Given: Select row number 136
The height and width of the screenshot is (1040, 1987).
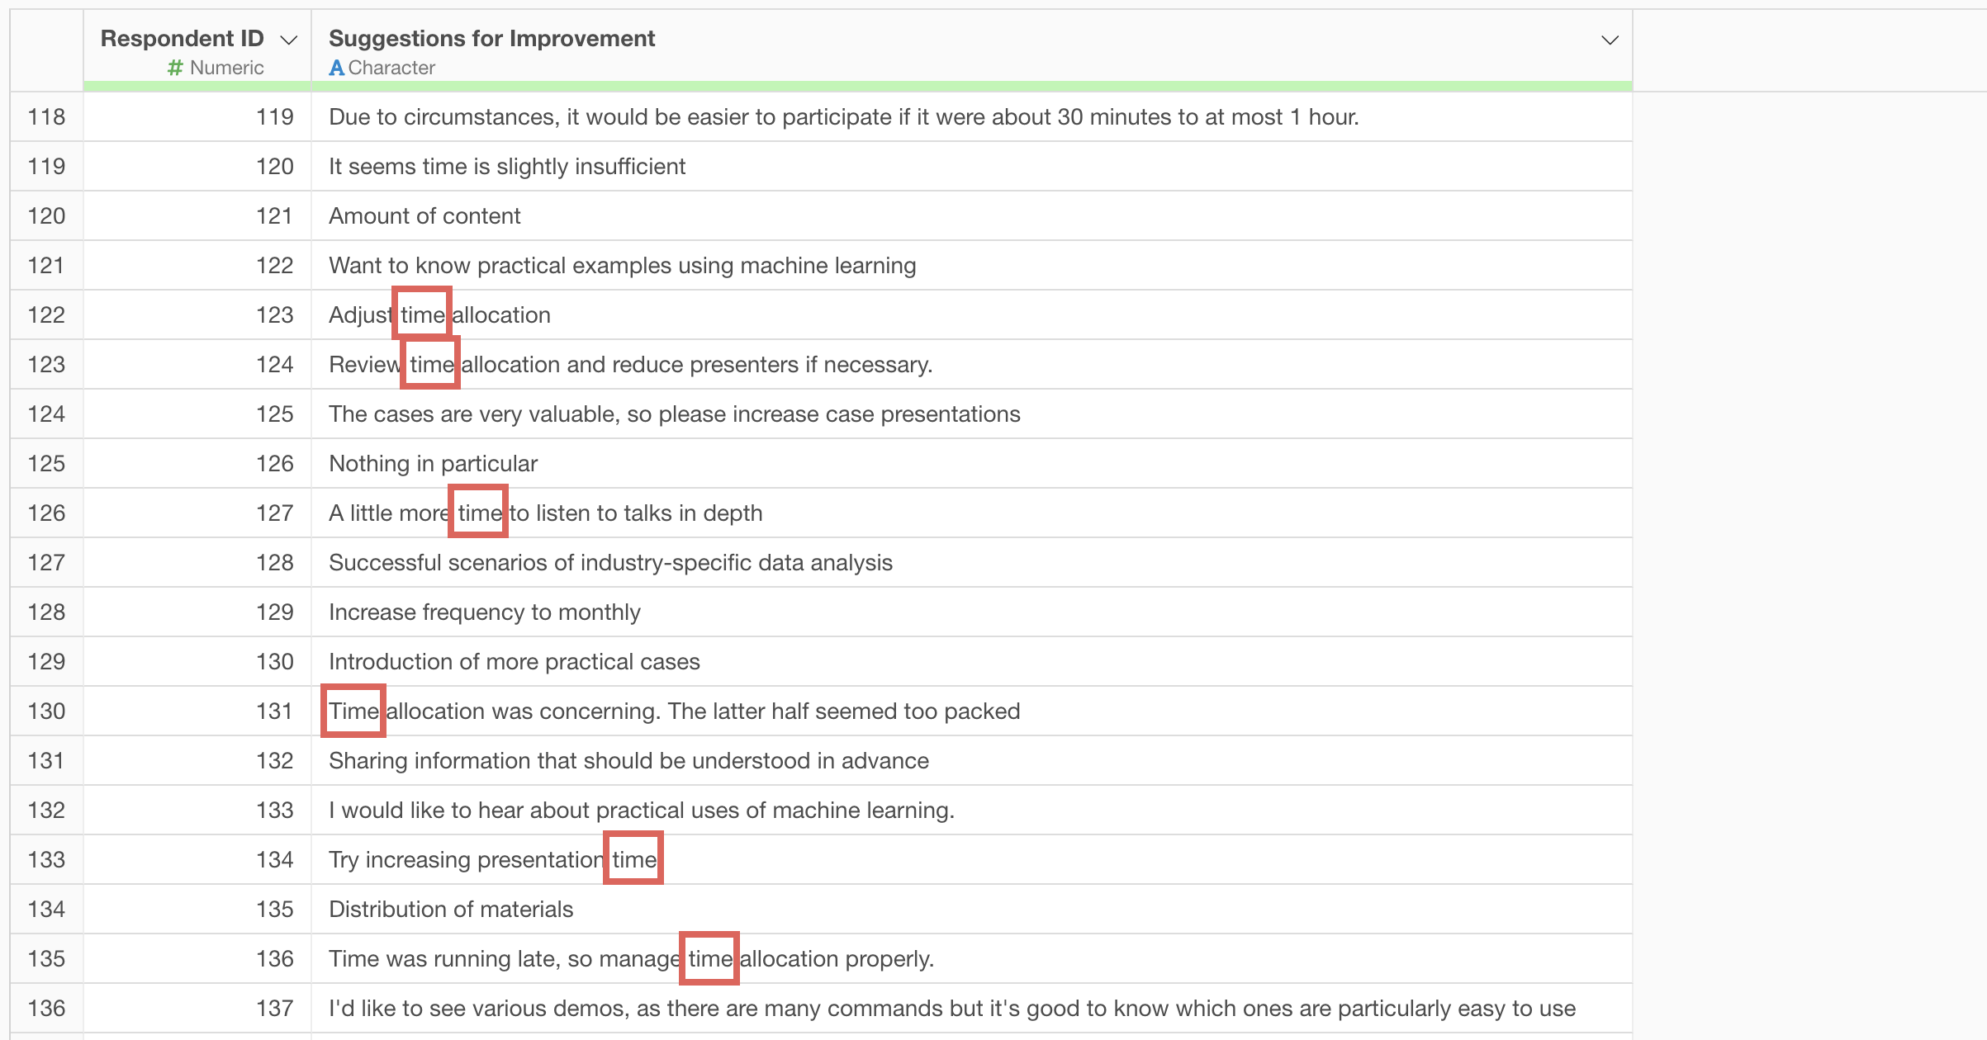Looking at the screenshot, I should point(46,1008).
